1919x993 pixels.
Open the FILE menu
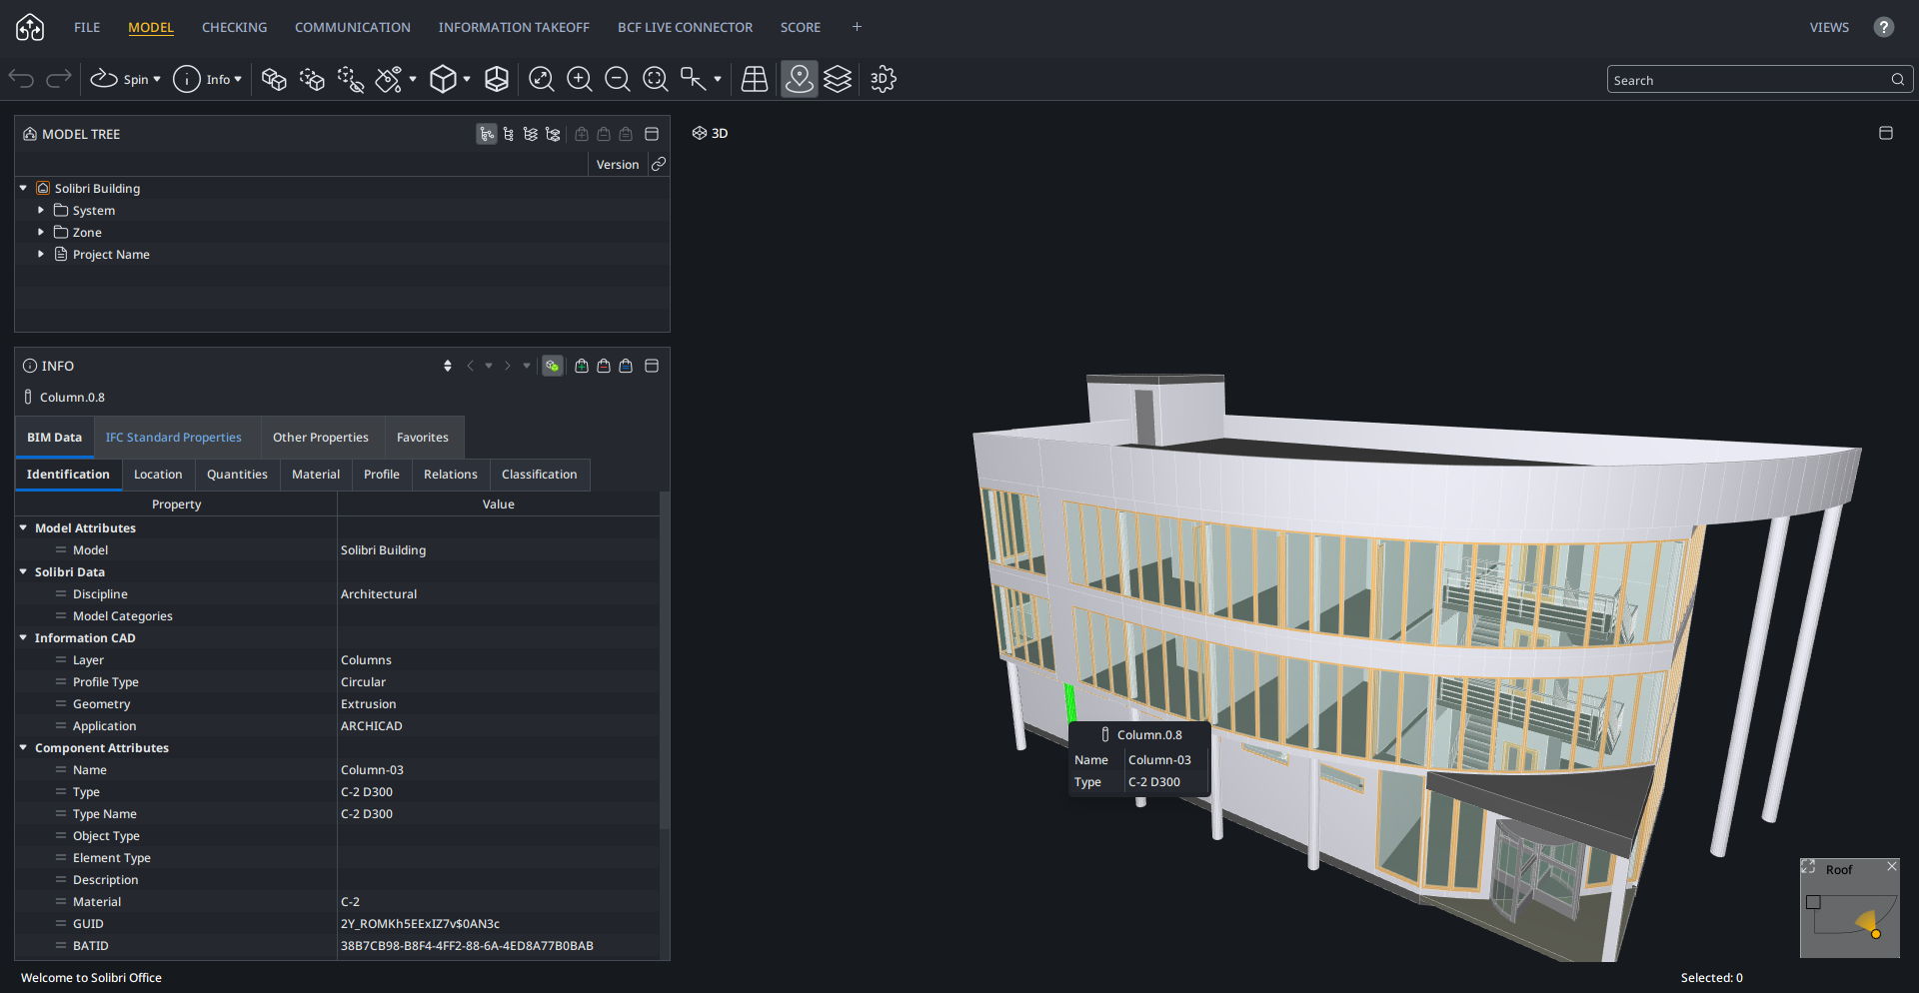point(87,27)
